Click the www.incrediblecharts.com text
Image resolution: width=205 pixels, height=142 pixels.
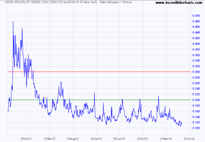point(179,3)
